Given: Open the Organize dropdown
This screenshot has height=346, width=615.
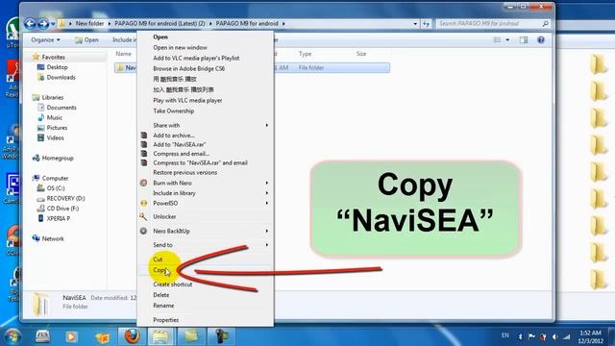Looking at the screenshot, I should tap(45, 40).
